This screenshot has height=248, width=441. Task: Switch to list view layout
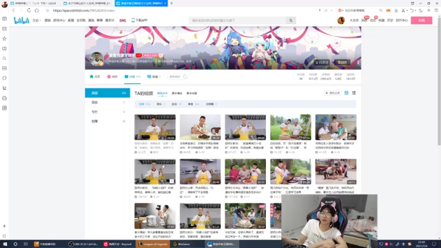pos(353,93)
